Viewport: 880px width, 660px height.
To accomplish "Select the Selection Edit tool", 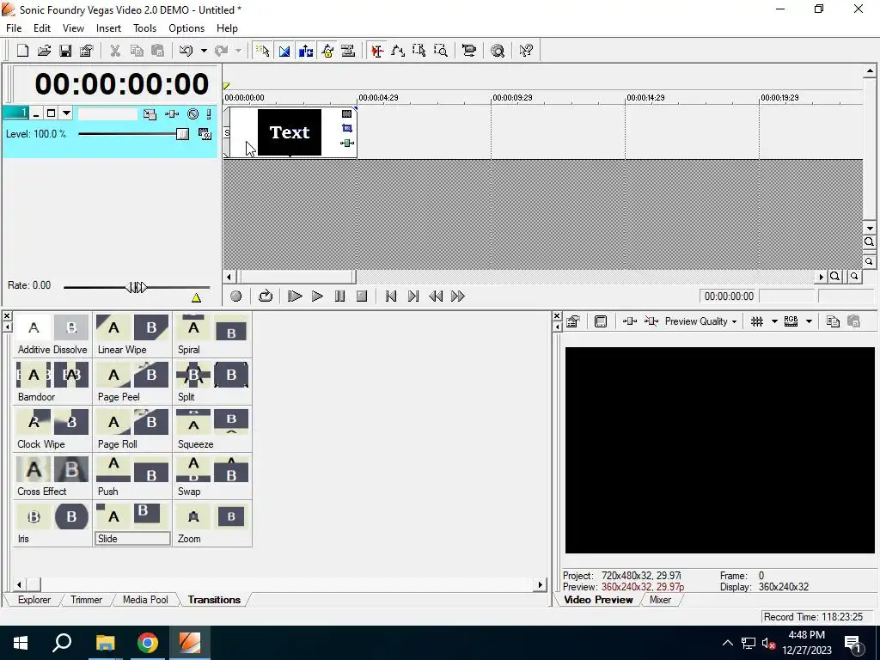I will (x=419, y=51).
